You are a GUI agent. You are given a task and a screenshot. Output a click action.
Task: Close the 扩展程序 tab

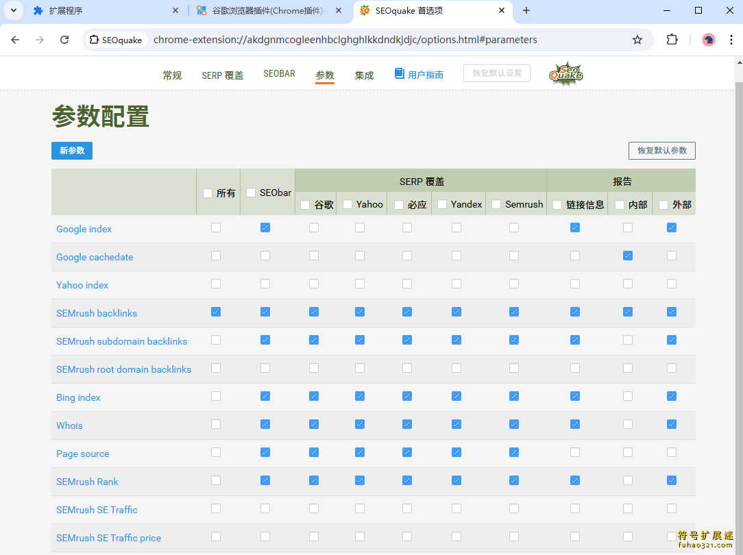coord(175,10)
